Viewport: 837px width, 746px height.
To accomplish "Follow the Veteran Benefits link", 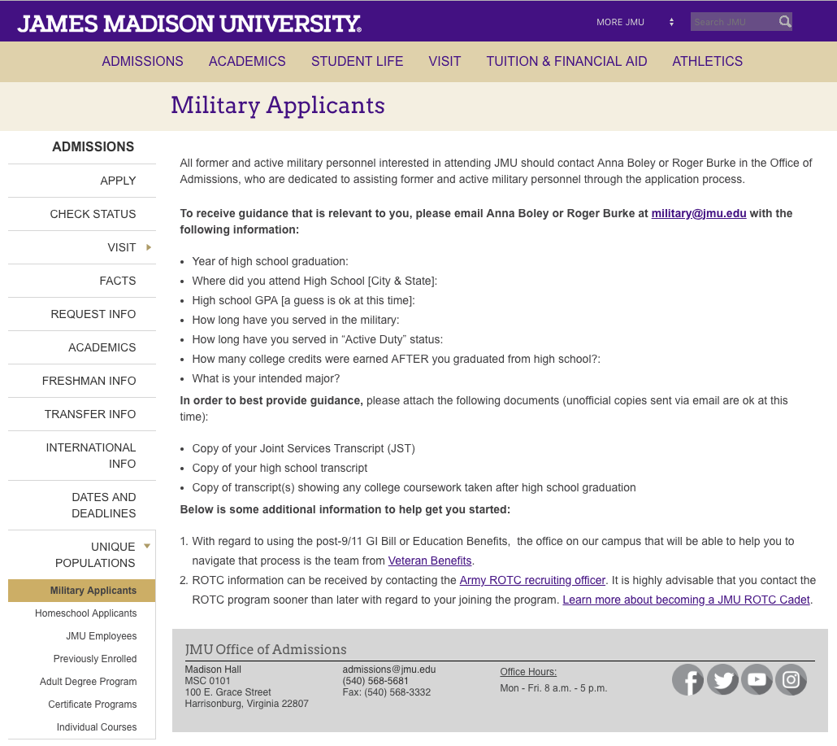I will point(430,561).
